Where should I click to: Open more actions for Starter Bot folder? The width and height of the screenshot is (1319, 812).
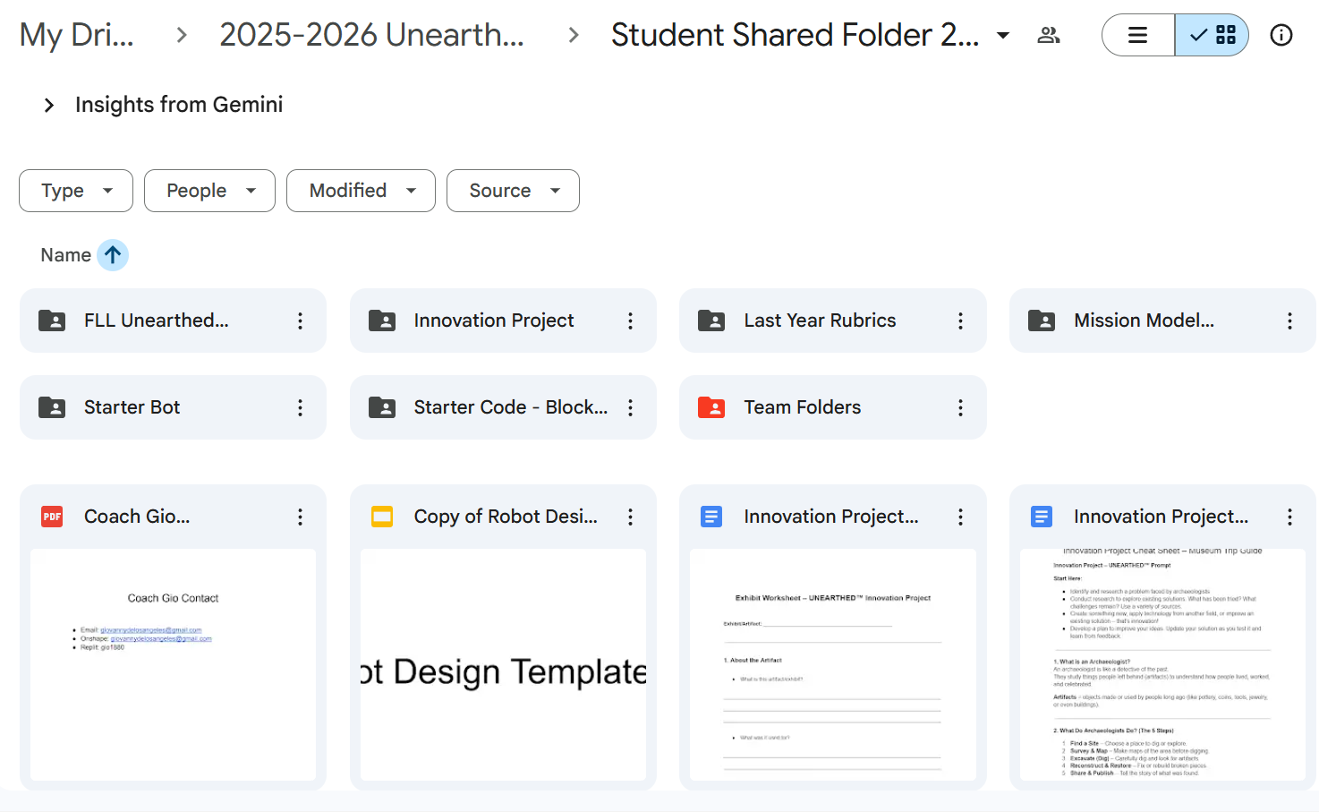(x=300, y=407)
